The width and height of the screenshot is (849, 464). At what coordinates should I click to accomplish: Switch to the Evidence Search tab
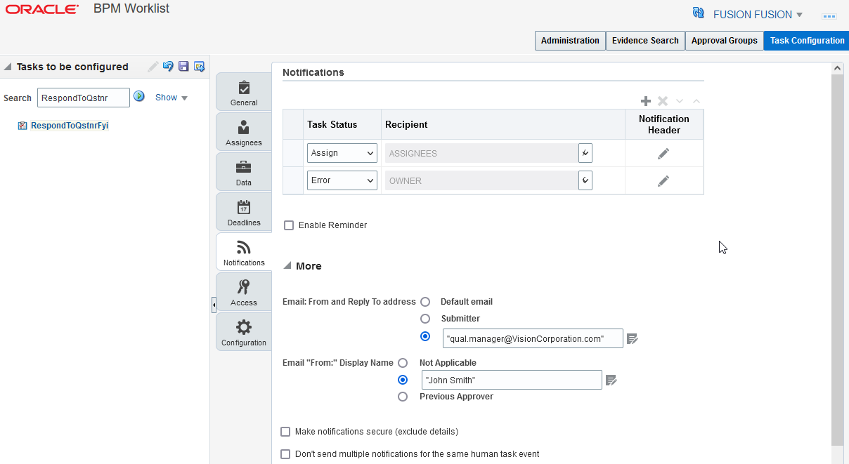point(644,41)
